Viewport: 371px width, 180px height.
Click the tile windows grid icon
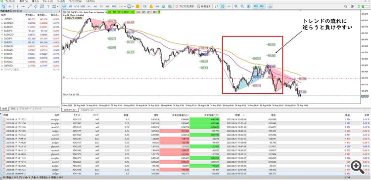(x=248, y=6)
